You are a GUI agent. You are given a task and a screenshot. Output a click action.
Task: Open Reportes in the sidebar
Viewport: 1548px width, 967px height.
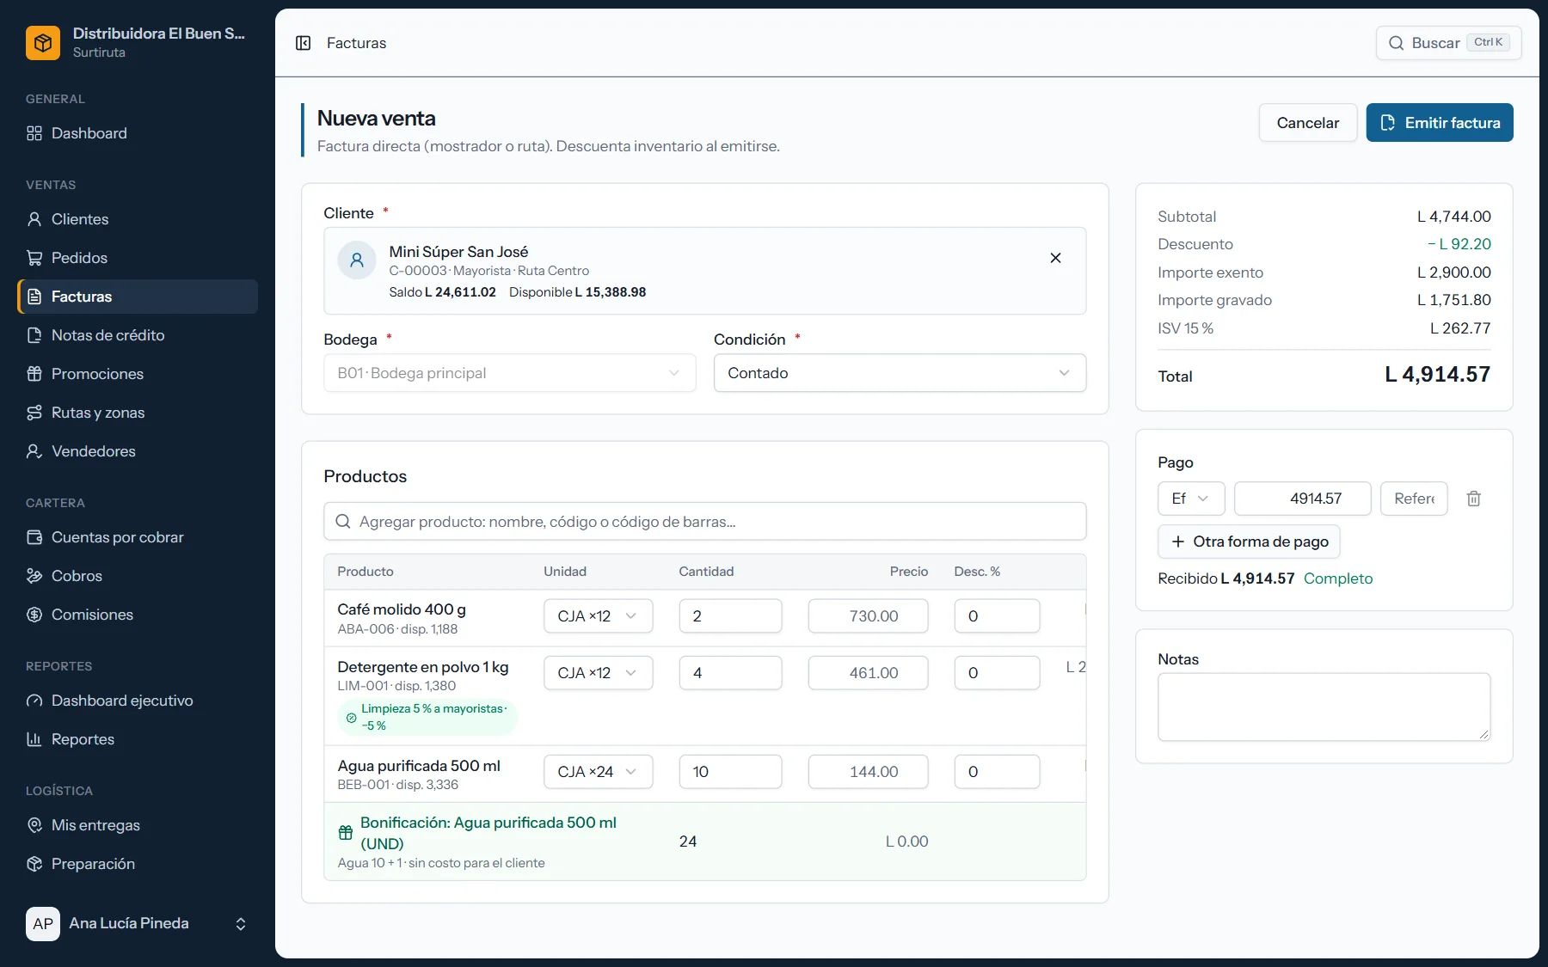tap(138, 739)
